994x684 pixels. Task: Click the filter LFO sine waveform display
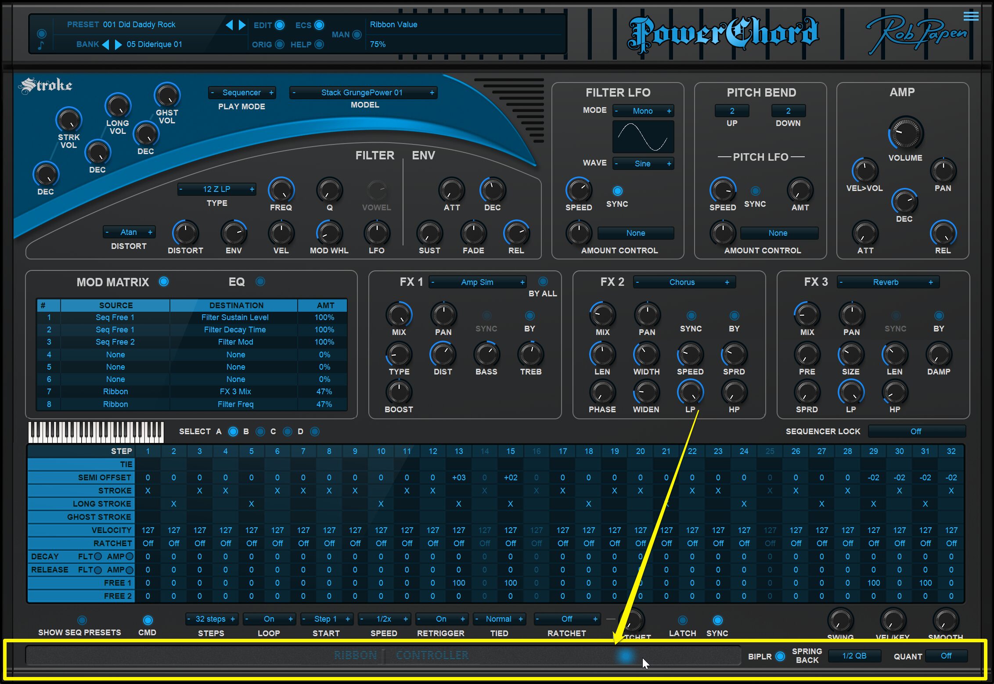coord(643,137)
